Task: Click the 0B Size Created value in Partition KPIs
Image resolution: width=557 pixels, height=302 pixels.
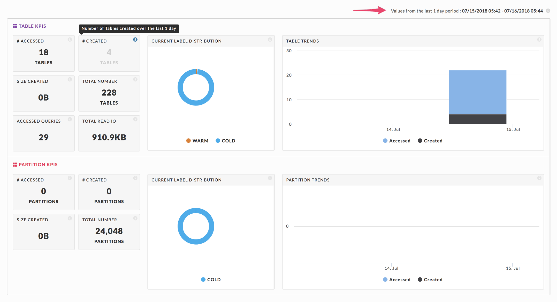Action: coord(43,236)
